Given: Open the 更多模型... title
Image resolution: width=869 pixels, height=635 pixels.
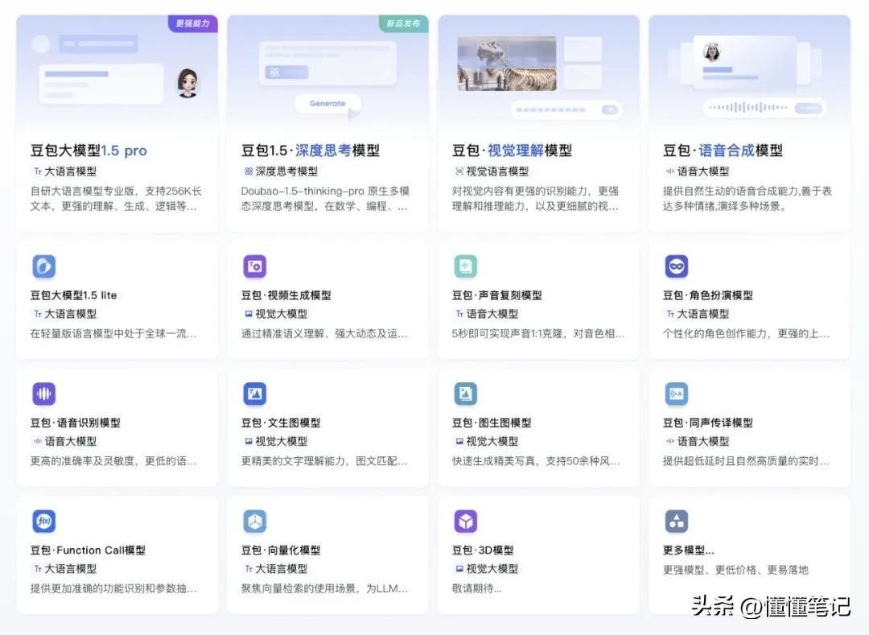Looking at the screenshot, I should click(689, 550).
